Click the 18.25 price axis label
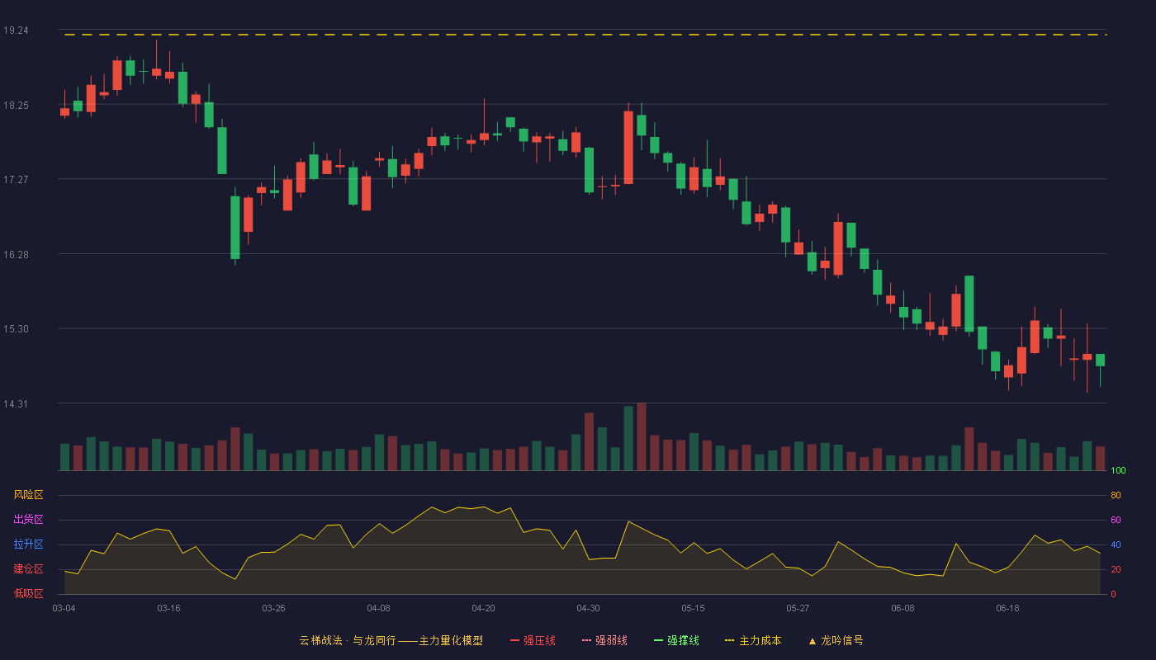Screen dimensions: 1156x660 click(16, 106)
